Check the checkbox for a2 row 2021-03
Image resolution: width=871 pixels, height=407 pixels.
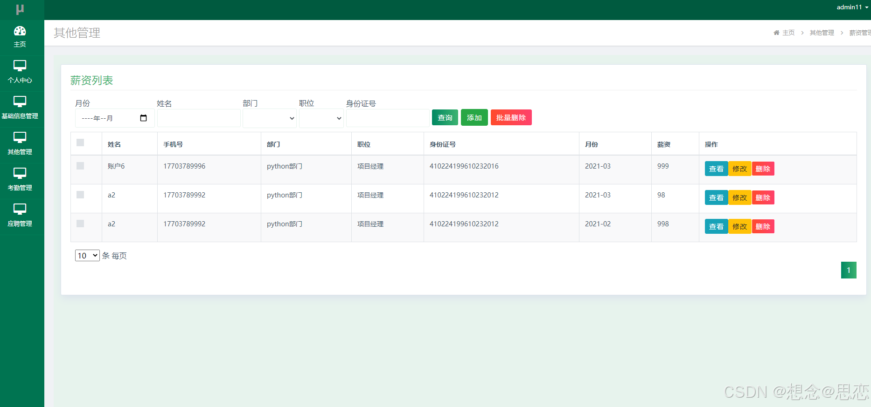(x=80, y=195)
